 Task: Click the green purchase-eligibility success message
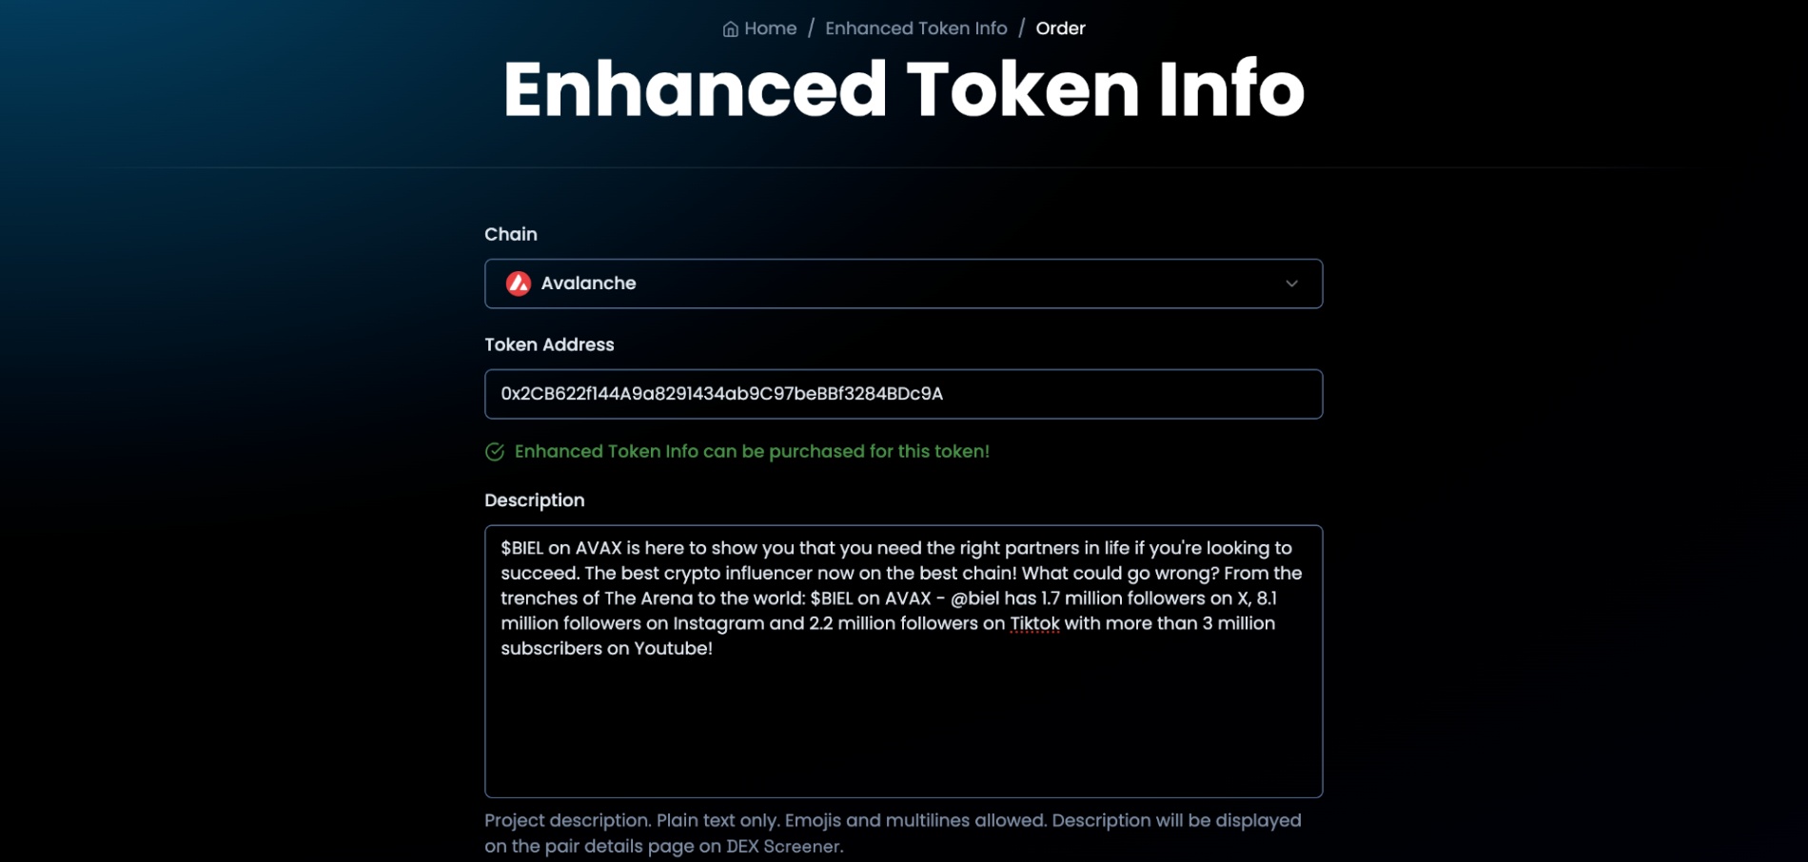tap(752, 452)
